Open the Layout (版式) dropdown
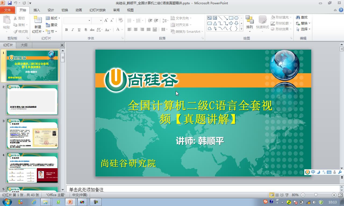 point(53,18)
